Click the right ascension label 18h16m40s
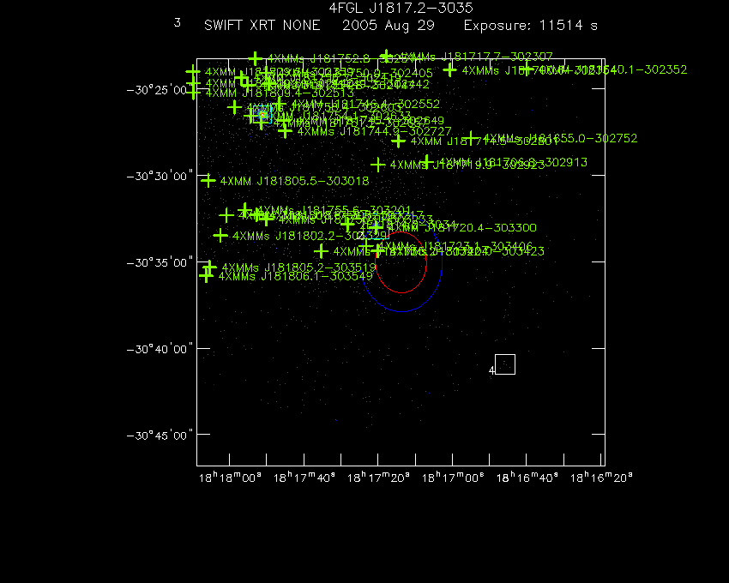729x583 pixels. click(527, 478)
